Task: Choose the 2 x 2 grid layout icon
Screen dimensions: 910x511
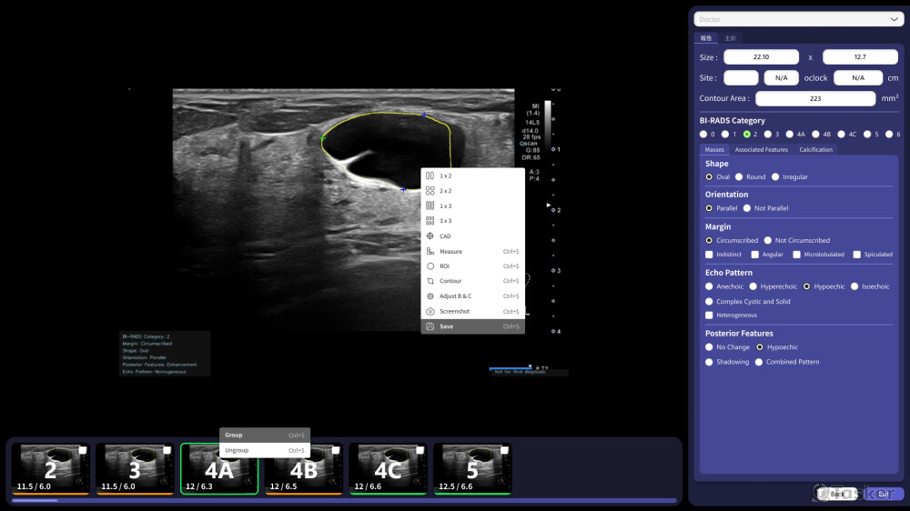Action: click(430, 191)
